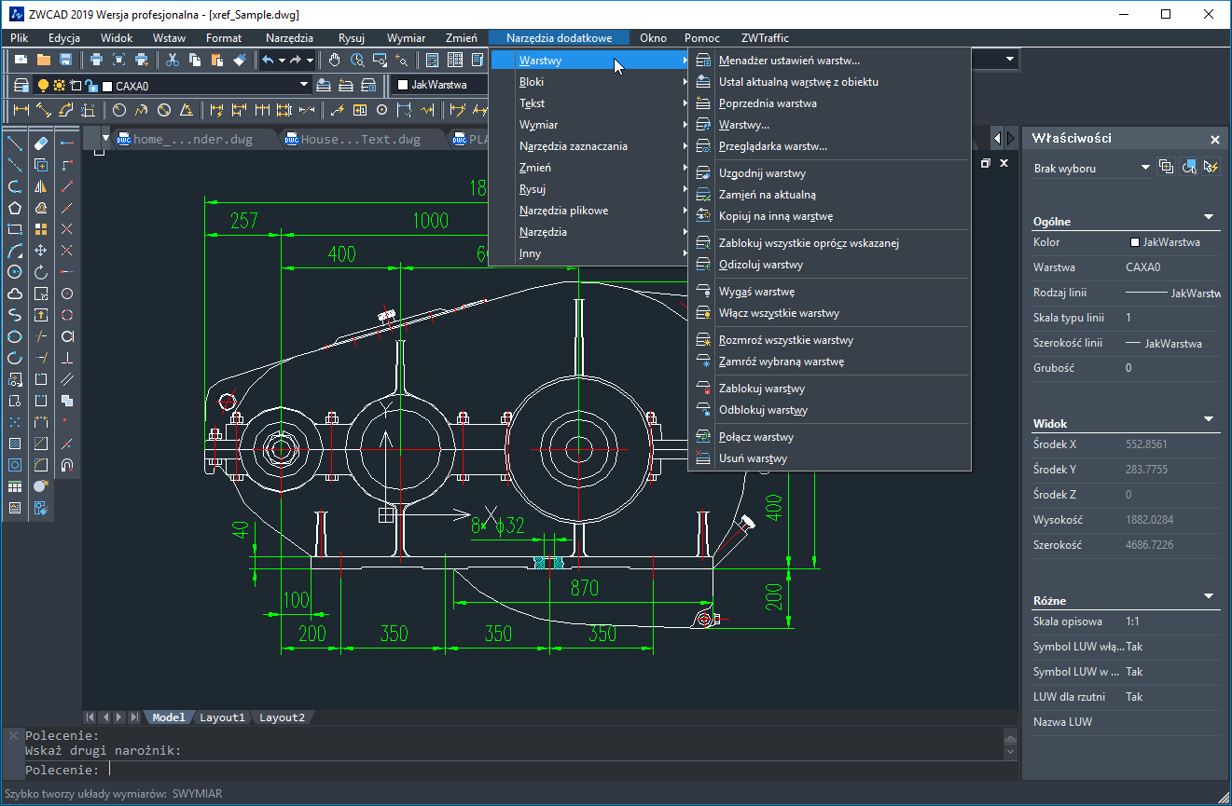Open Zoom Realtime from standard toolbar
The width and height of the screenshot is (1232, 806).
pyautogui.click(x=358, y=58)
